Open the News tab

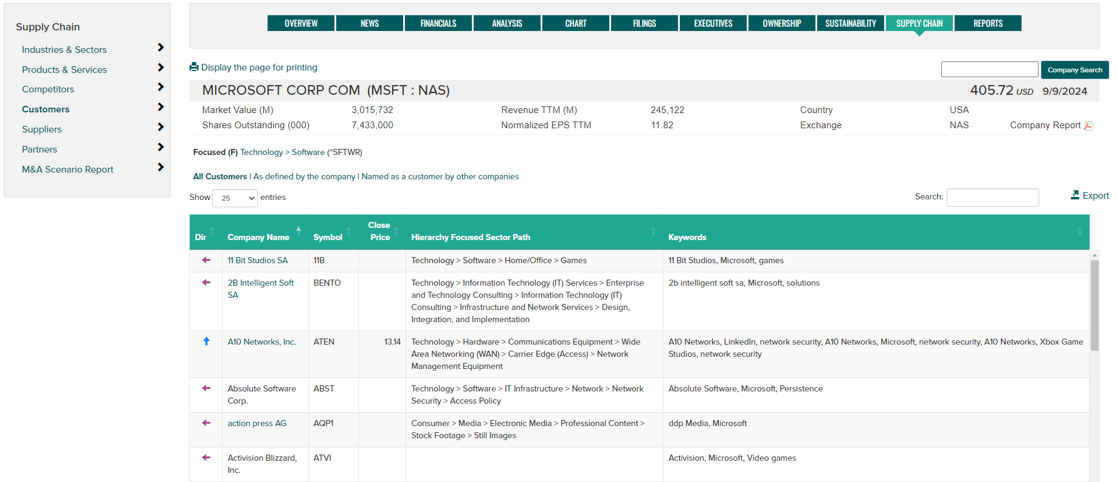370,23
